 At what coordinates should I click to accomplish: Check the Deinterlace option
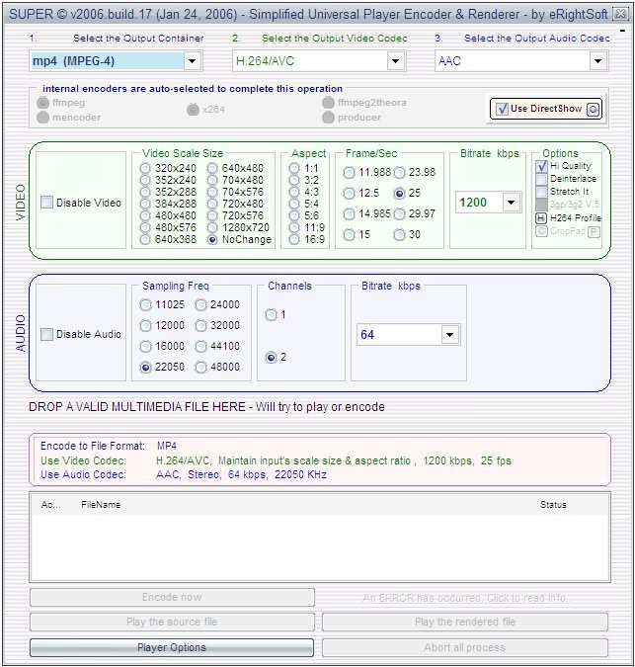click(541, 179)
